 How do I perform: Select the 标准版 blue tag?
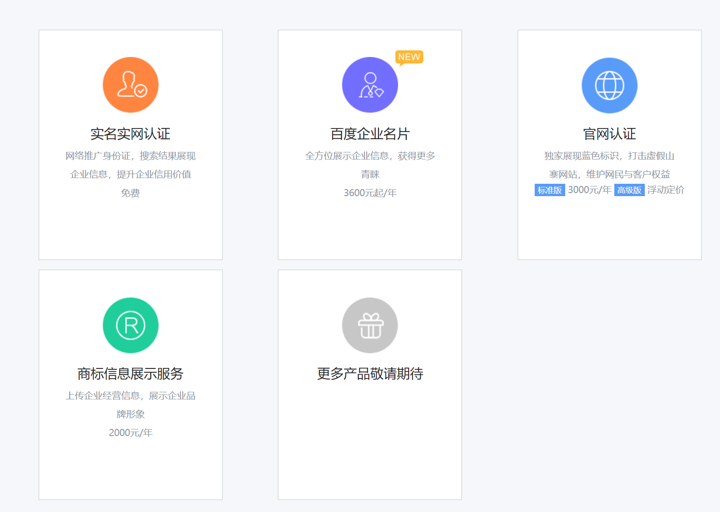[x=550, y=190]
